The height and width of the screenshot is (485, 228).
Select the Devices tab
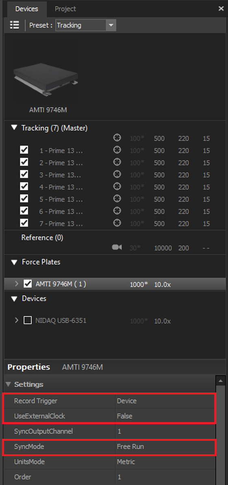point(27,9)
